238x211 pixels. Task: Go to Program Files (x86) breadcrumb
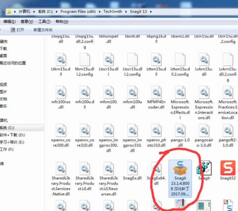[x=78, y=11]
